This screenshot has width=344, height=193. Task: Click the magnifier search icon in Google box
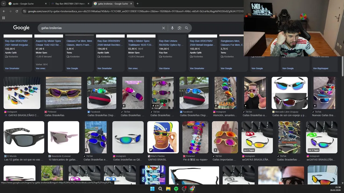(x=187, y=28)
